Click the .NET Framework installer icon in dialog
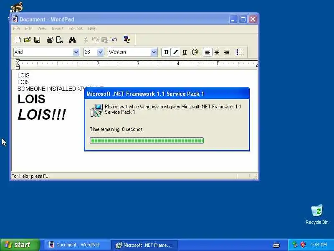 point(96,110)
